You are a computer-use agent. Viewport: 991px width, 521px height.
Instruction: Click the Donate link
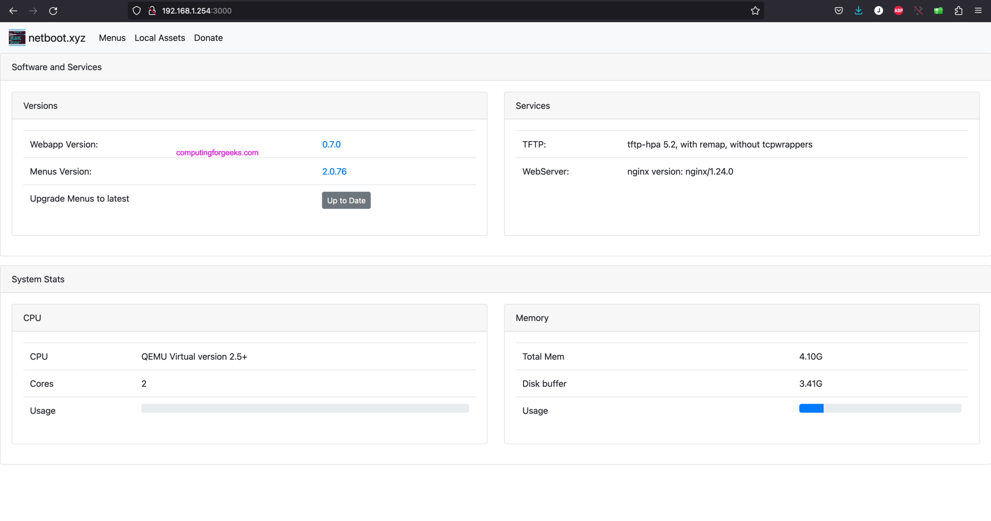(x=208, y=38)
